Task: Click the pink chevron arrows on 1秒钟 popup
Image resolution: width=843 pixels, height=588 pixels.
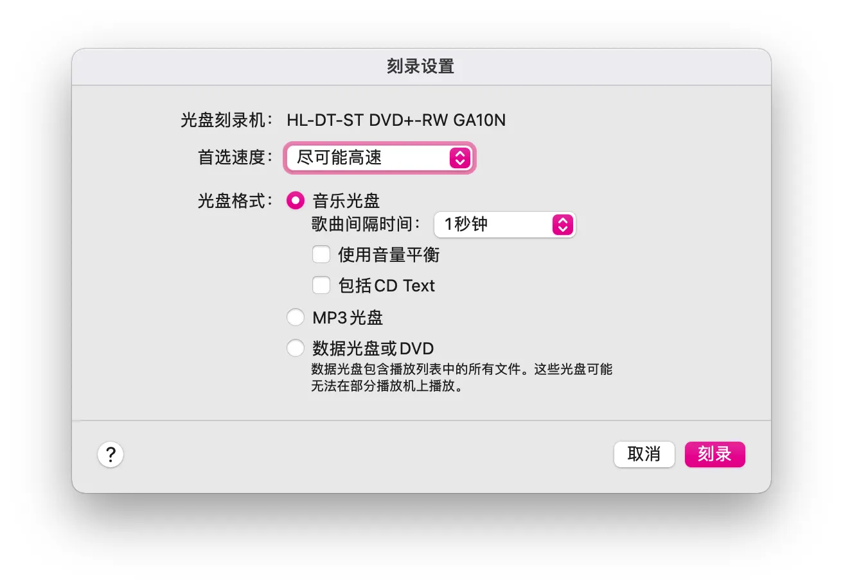Action: [x=562, y=225]
